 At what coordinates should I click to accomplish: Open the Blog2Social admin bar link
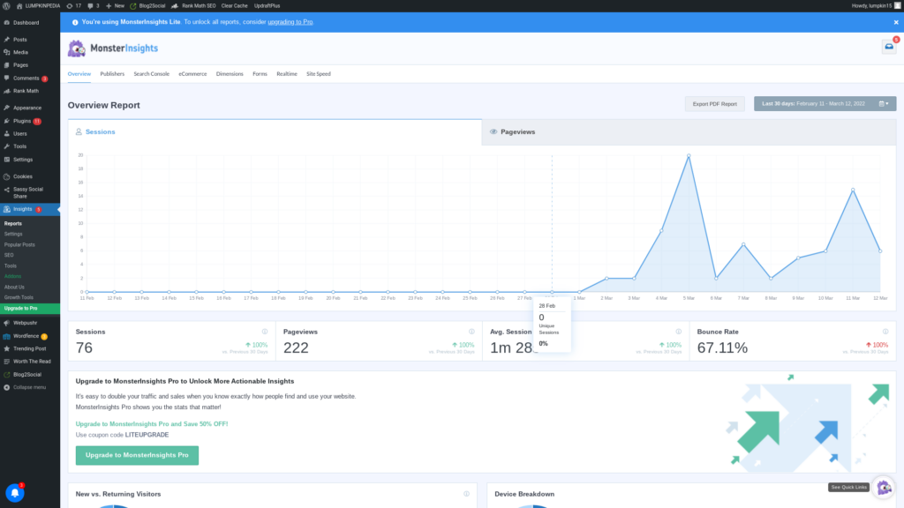pyautogui.click(x=147, y=6)
